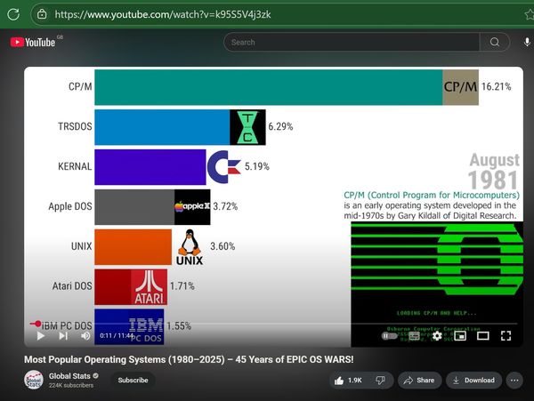
Task: Mute the video volume
Action: click(85, 336)
